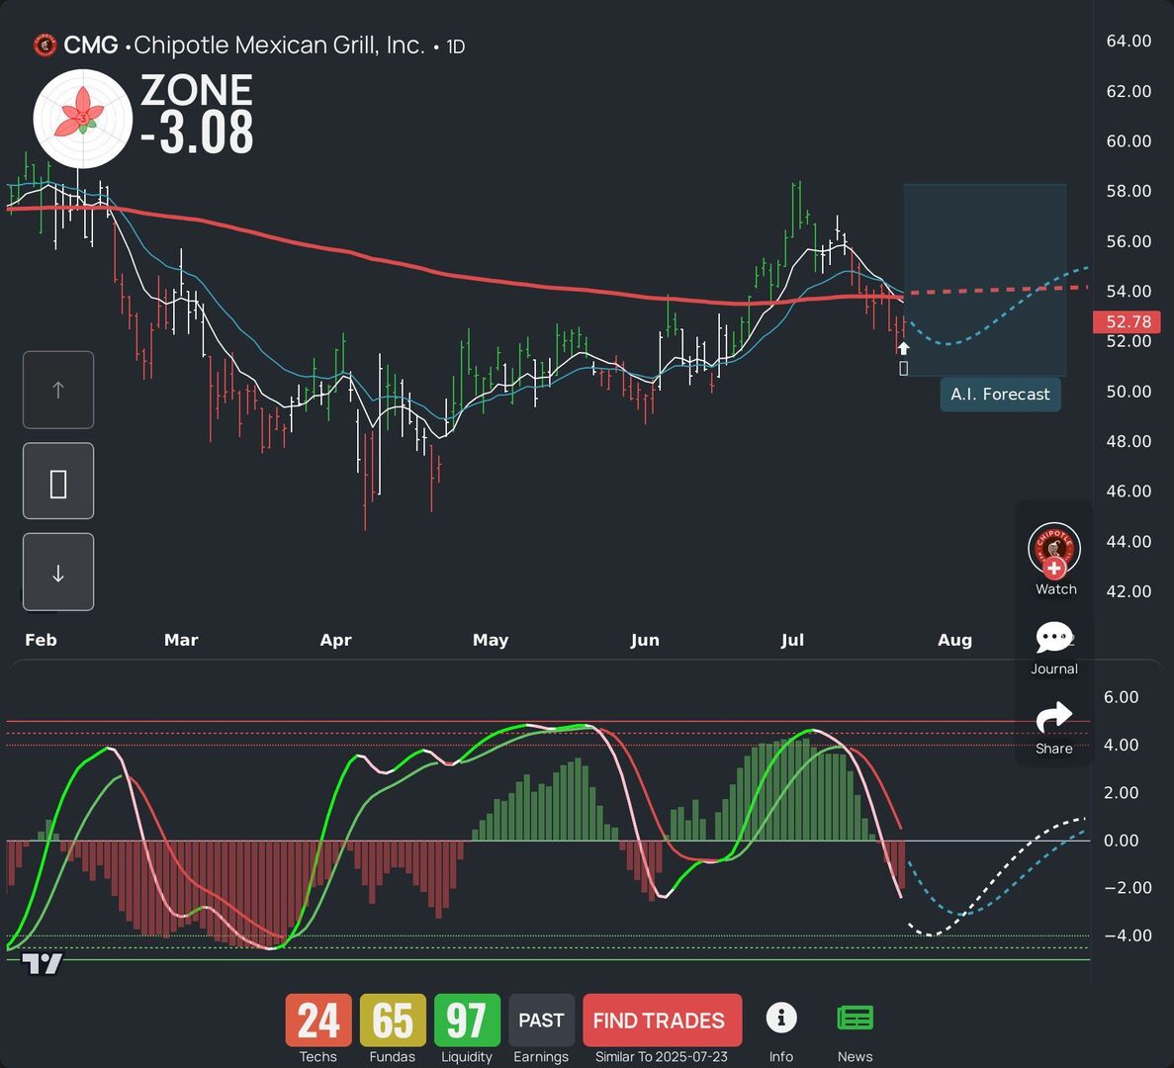Click the TradingView logo
1174x1068 pixels.
[42, 964]
